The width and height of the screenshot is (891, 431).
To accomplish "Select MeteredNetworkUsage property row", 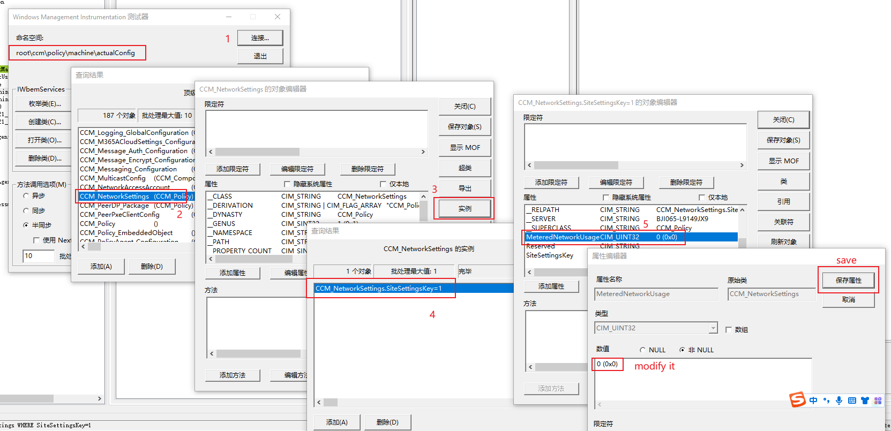I will (x=632, y=237).
